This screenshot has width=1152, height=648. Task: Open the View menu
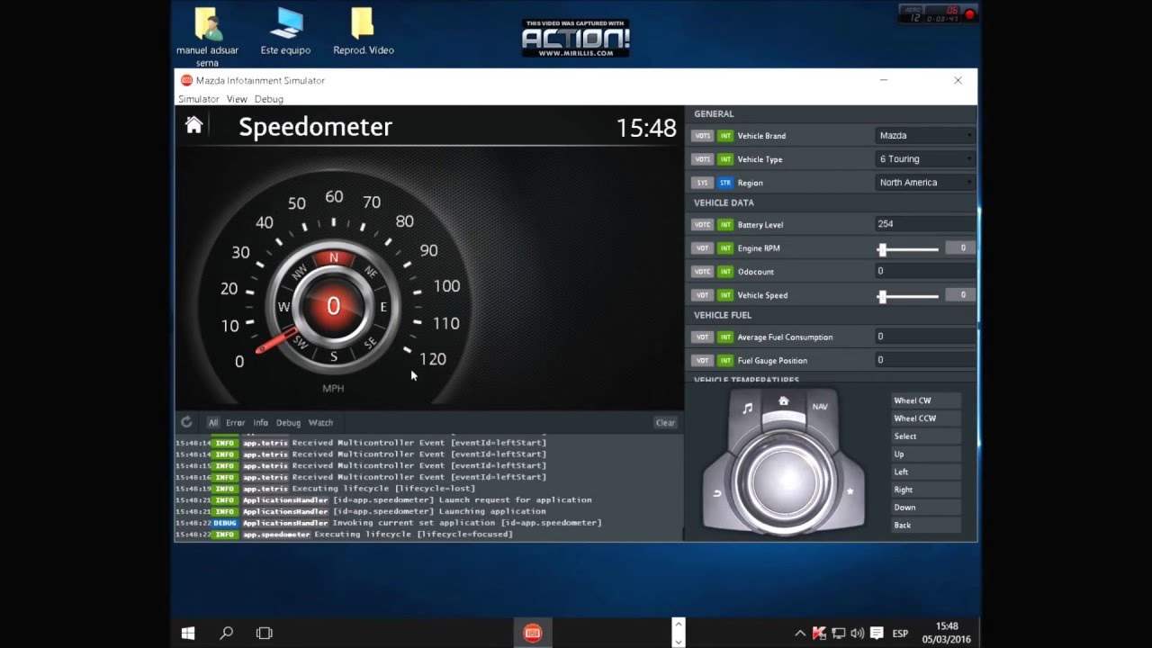pos(237,99)
